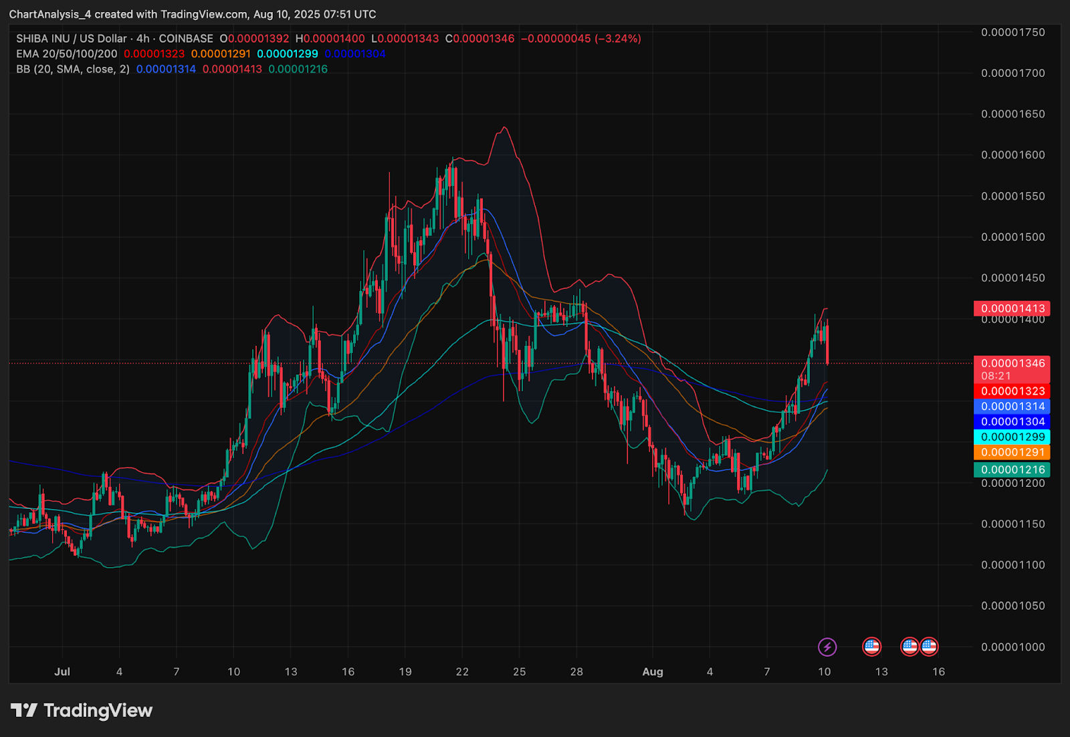1070x737 pixels.
Task: Click the red 0.00001413 upper band price tag
Action: coord(1012,308)
